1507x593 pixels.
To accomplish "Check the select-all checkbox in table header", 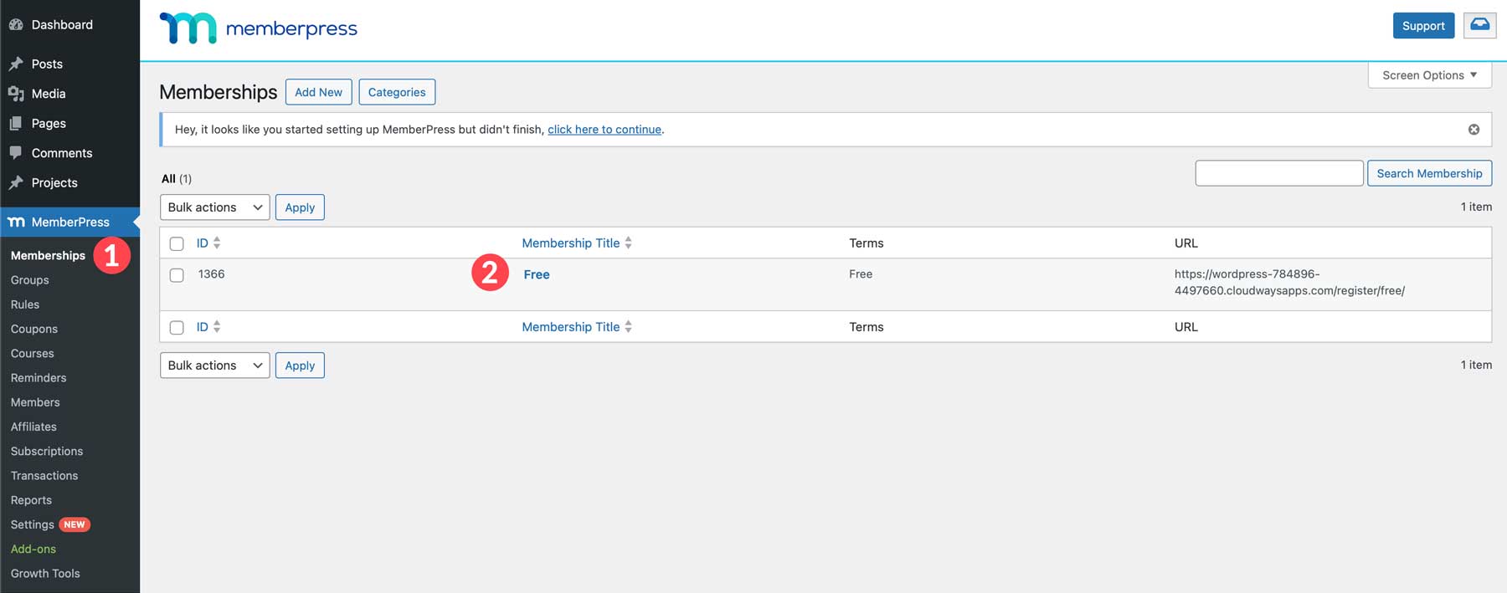I will click(x=177, y=243).
